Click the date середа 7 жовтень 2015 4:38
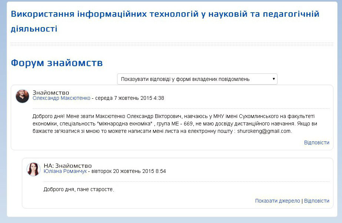Image resolution: width=342 pixels, height=223 pixels. click(x=130, y=98)
